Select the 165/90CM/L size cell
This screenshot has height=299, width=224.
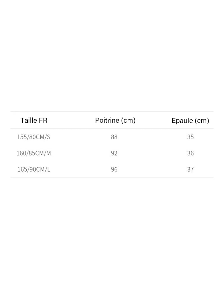pyautogui.click(x=34, y=169)
